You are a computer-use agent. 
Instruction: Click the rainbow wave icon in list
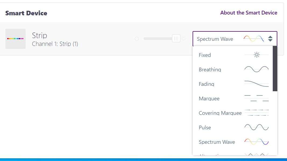256,142
